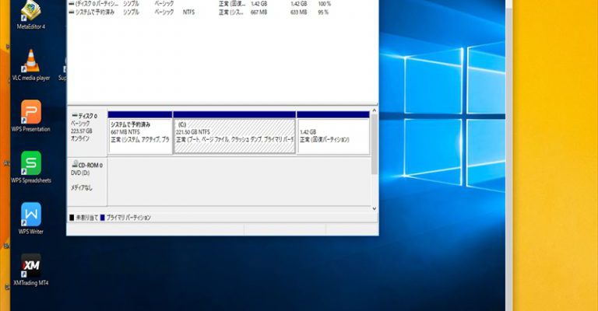Click the NTFS file system cell in the list
This screenshot has height=311, width=598.
(188, 12)
